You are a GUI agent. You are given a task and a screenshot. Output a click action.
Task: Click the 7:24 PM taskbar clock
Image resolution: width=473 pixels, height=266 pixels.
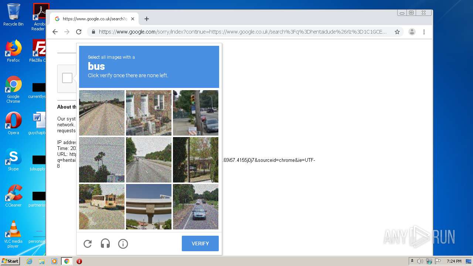coord(454,261)
